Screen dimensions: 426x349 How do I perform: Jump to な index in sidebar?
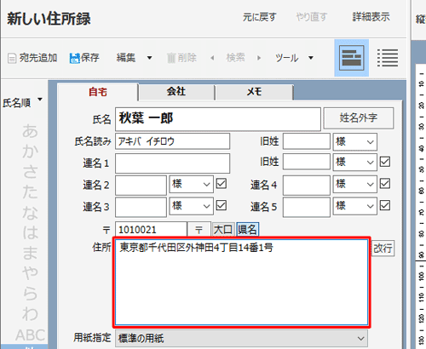30,212
